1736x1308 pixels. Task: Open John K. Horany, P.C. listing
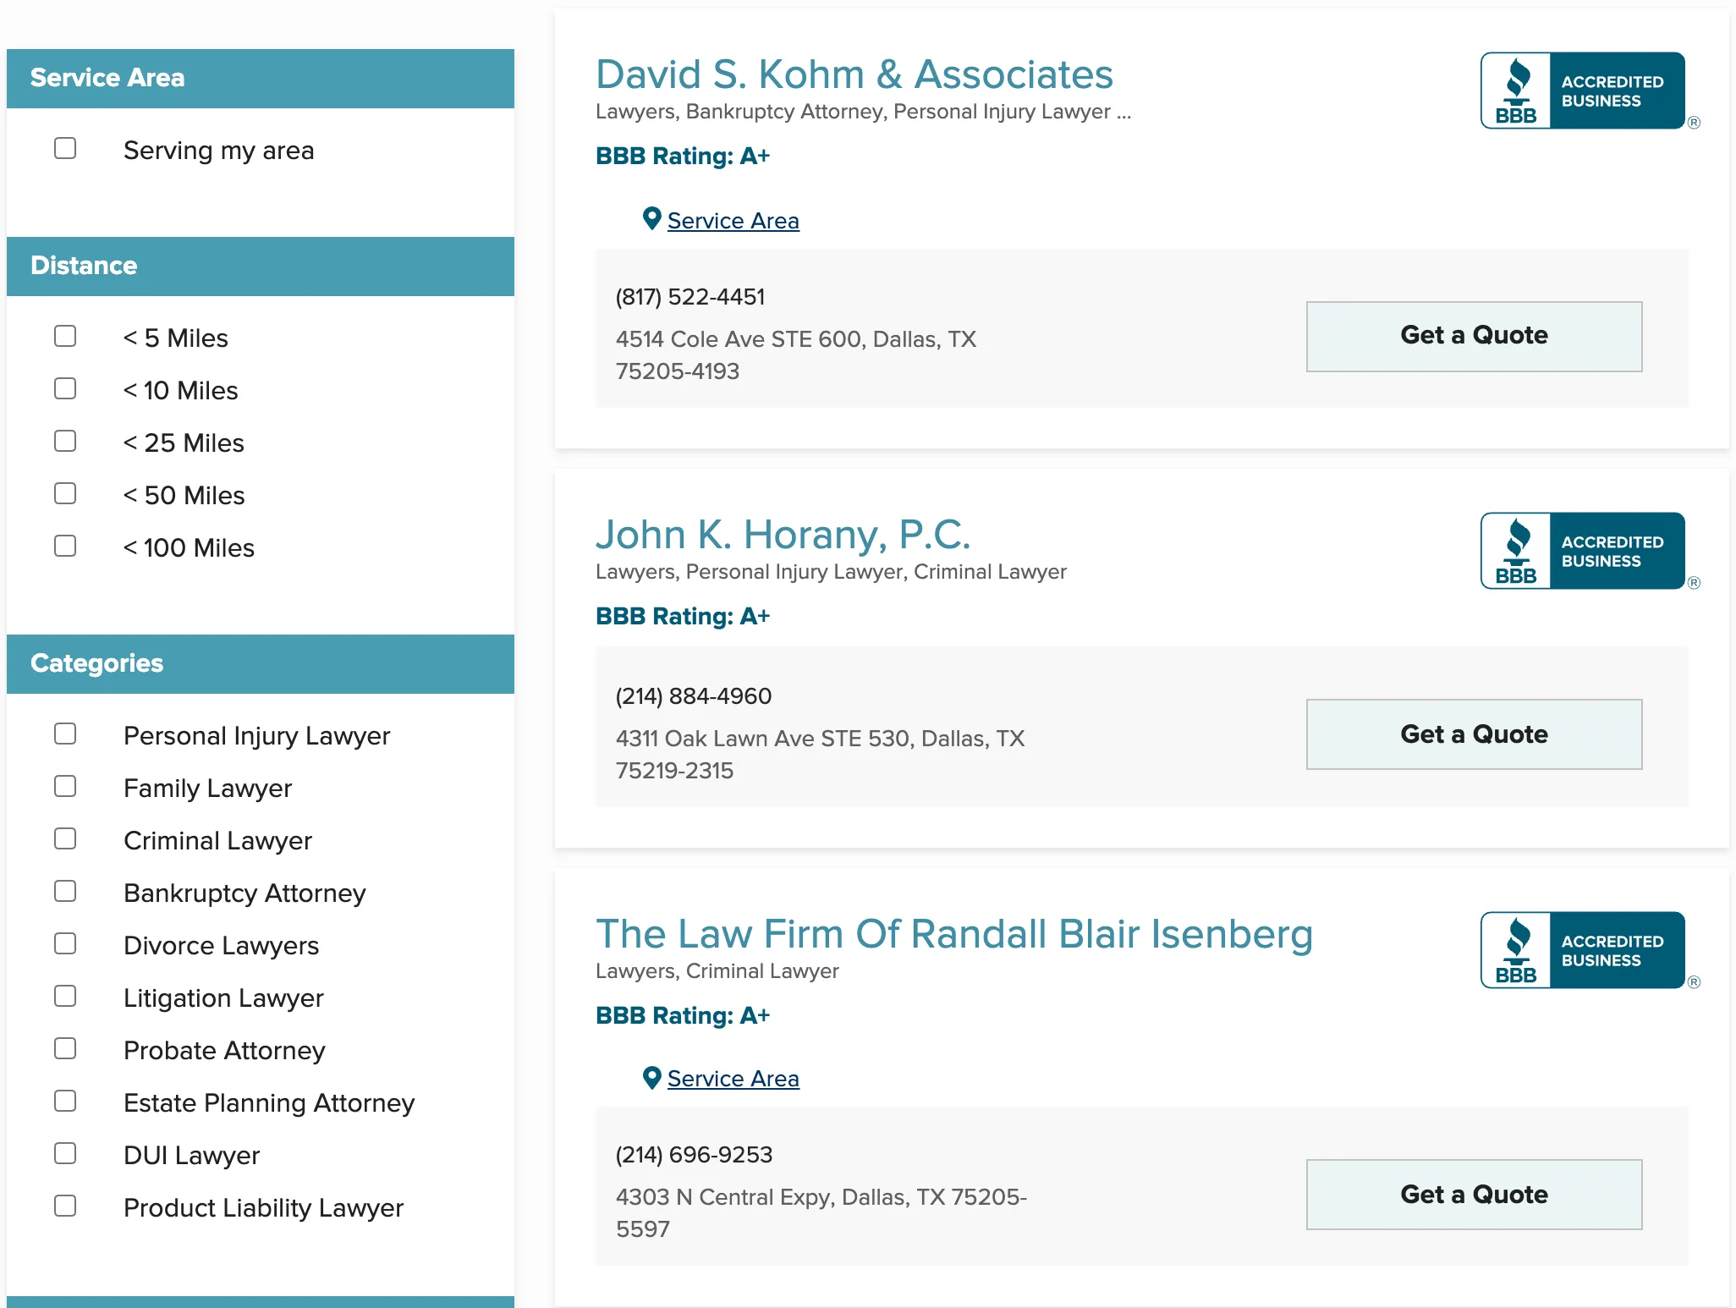tap(783, 535)
